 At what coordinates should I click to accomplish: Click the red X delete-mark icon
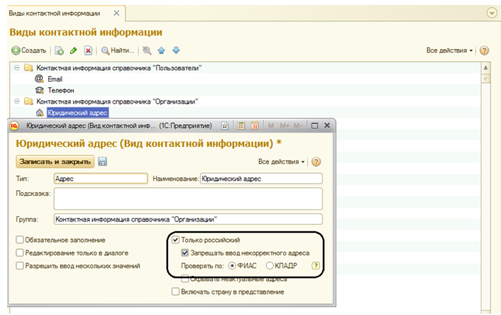[x=88, y=50]
